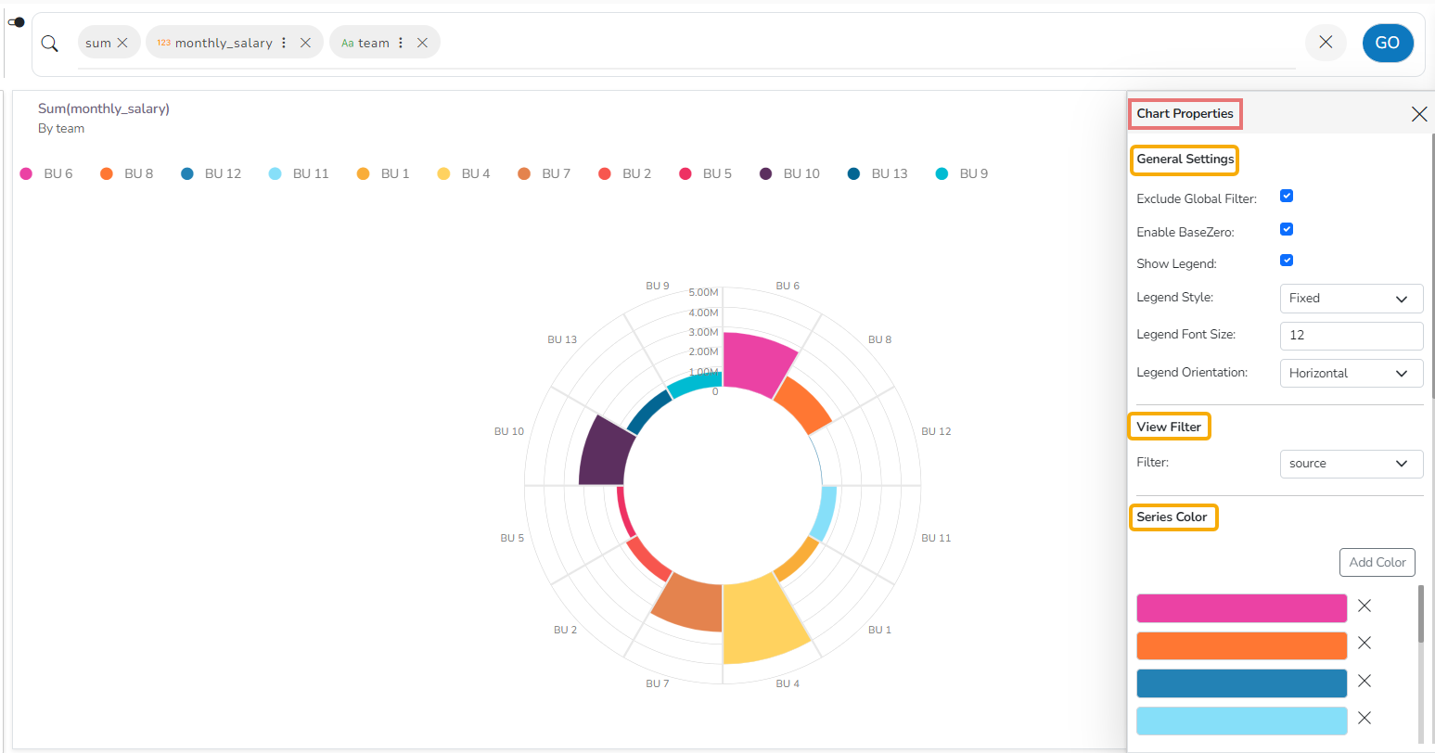Remove the sum chip from search
The width and height of the screenshot is (1435, 753).
pyautogui.click(x=122, y=43)
